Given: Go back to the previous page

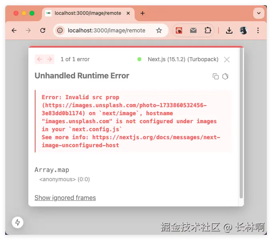Looking at the screenshot, I should tap(14, 30).
